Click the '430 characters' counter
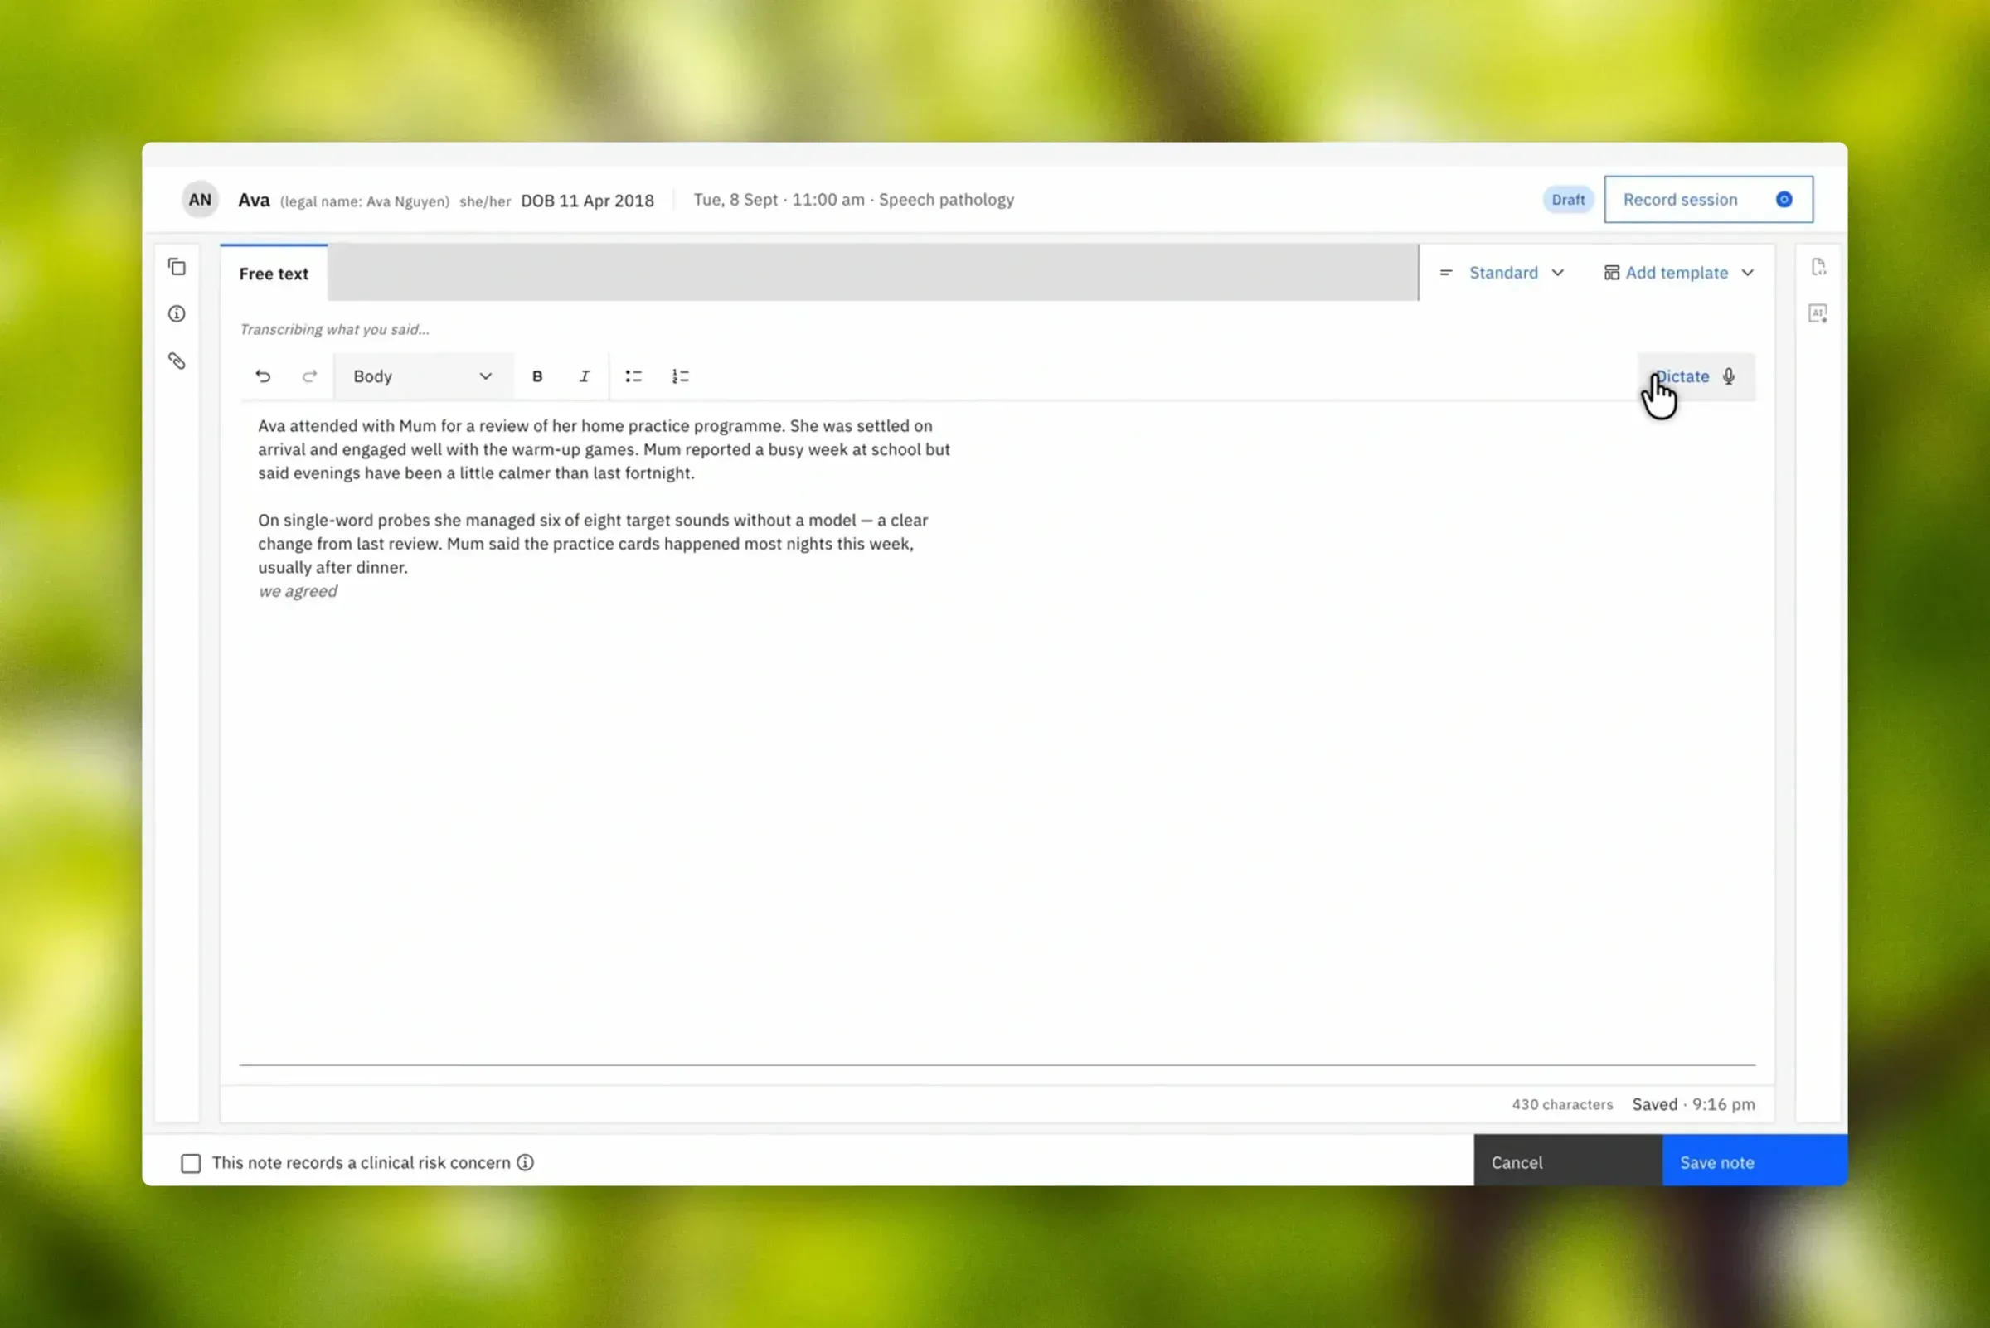The image size is (1990, 1328). click(x=1562, y=1104)
